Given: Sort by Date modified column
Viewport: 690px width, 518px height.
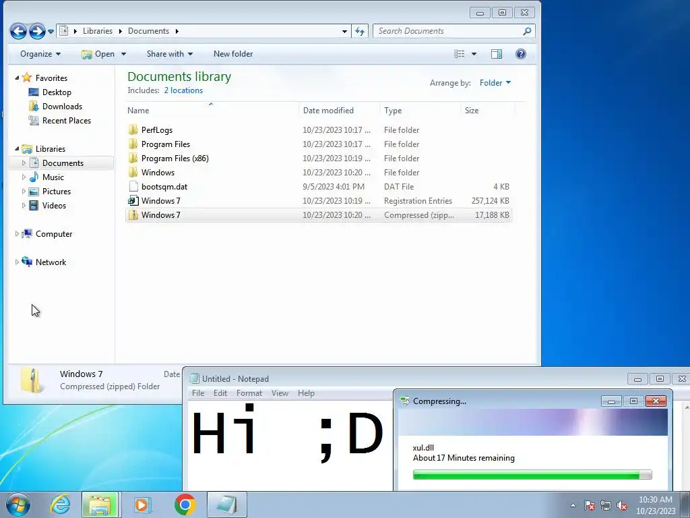Looking at the screenshot, I should (340, 110).
